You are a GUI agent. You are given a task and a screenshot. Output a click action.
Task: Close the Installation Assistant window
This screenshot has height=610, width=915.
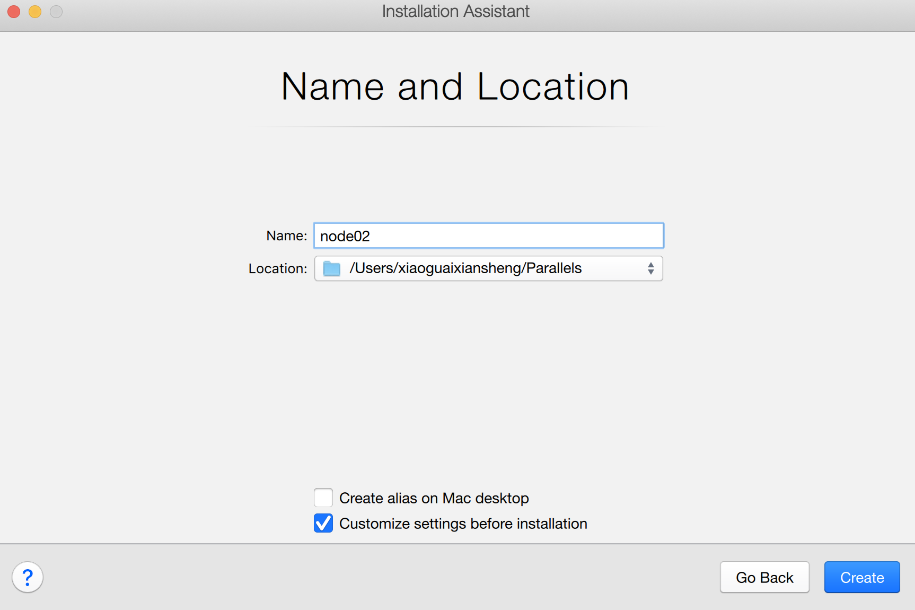14,11
